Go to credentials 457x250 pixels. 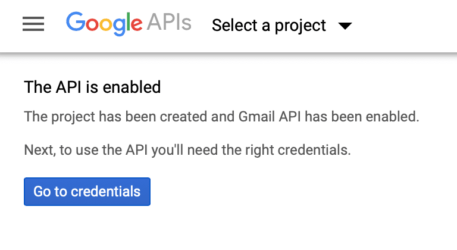[x=87, y=192]
